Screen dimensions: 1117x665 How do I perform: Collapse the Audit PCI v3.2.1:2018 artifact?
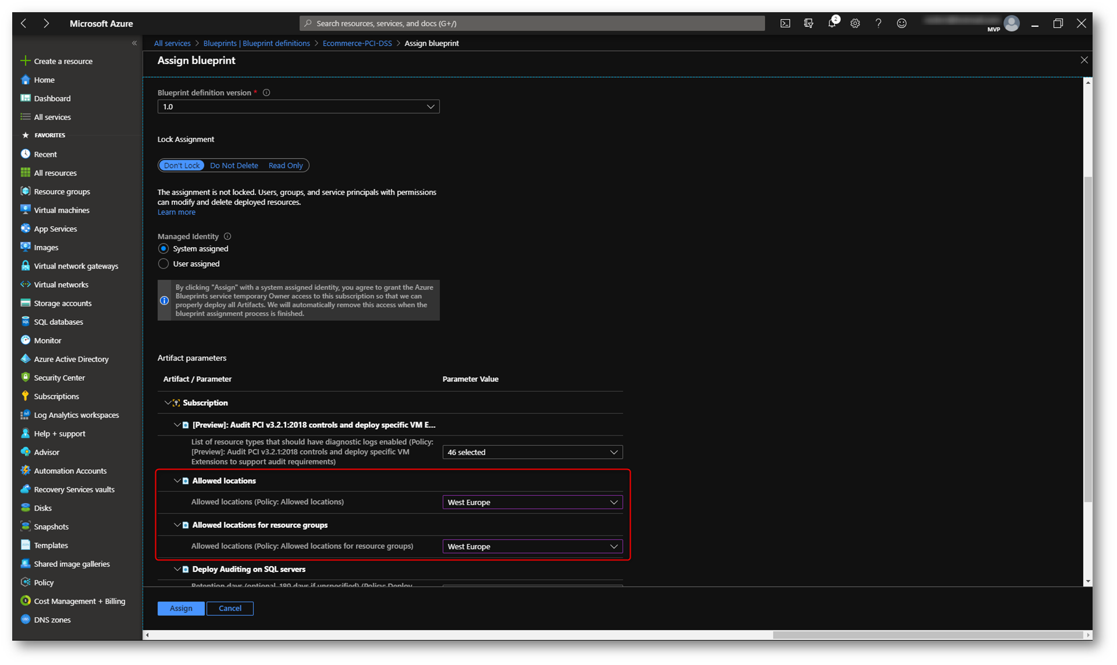(177, 424)
